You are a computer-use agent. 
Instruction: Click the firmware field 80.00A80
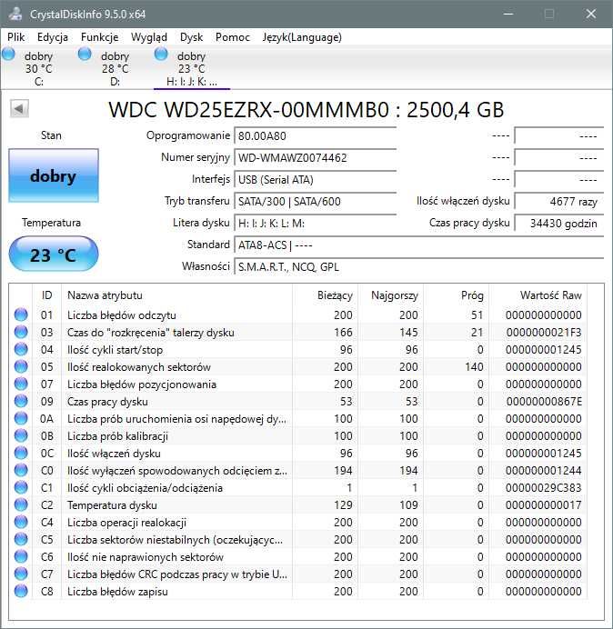(315, 136)
